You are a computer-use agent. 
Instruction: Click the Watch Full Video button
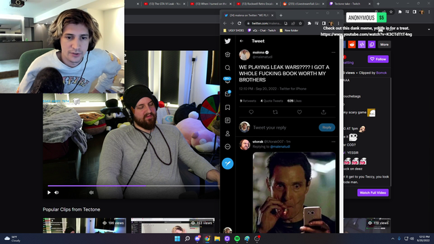pyautogui.click(x=373, y=192)
